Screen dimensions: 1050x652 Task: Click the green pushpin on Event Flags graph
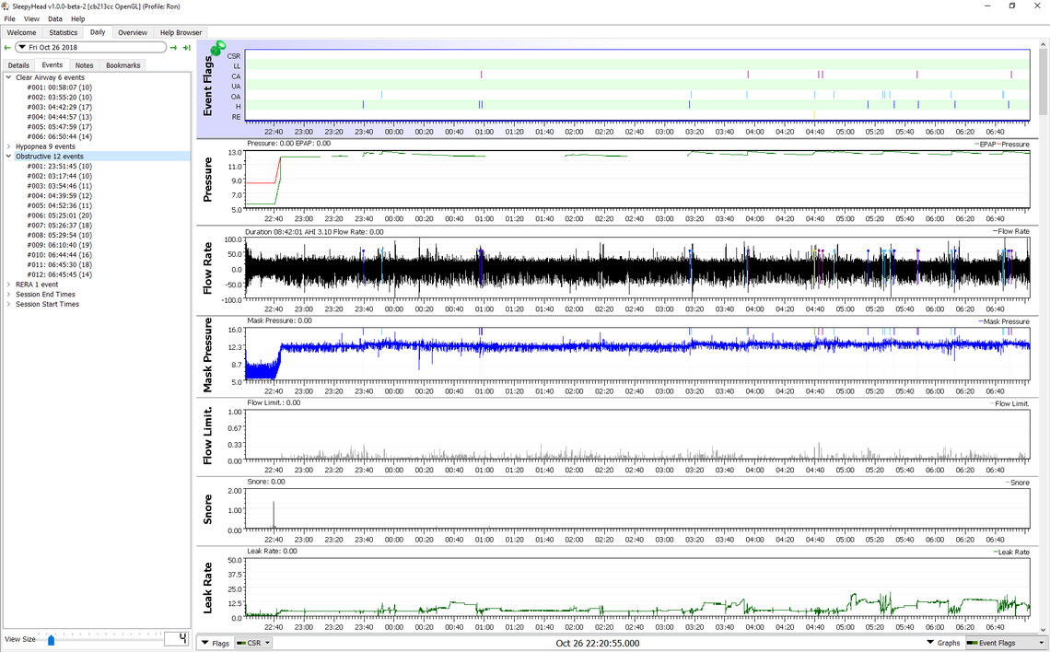[217, 48]
